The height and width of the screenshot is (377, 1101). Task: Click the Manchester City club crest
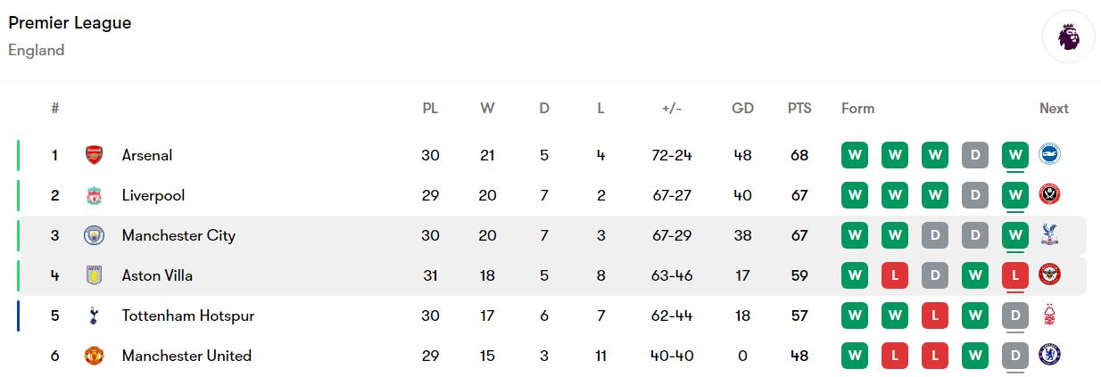click(x=94, y=235)
